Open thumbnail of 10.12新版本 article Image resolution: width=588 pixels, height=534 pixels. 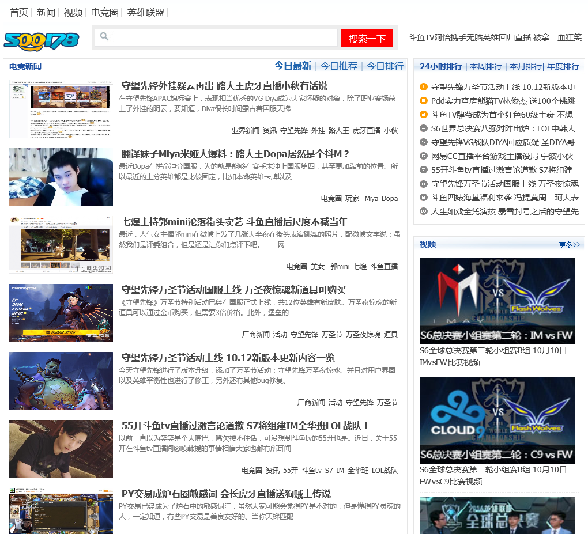61,380
